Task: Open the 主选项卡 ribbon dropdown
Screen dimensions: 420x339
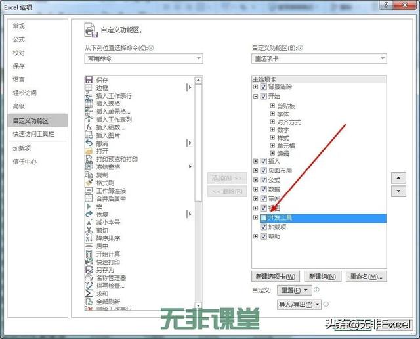Action: coord(319,58)
